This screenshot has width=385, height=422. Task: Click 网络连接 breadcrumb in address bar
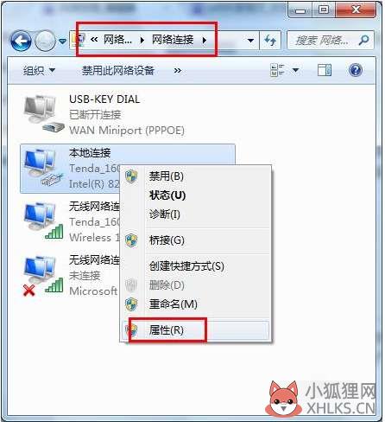coord(173,40)
